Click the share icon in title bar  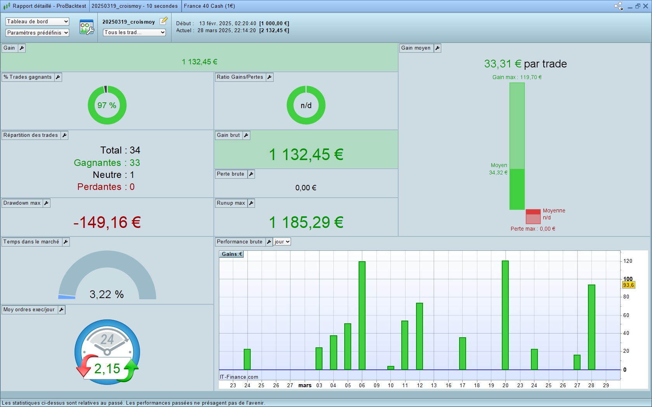point(619,6)
